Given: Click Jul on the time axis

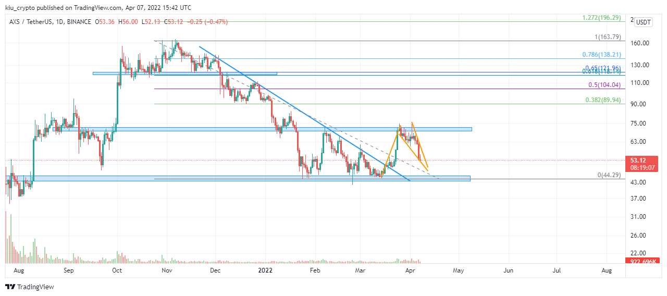Looking at the screenshot, I should click(x=557, y=271).
